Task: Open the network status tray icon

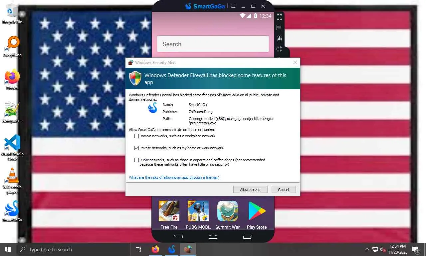Action: [x=375, y=249]
